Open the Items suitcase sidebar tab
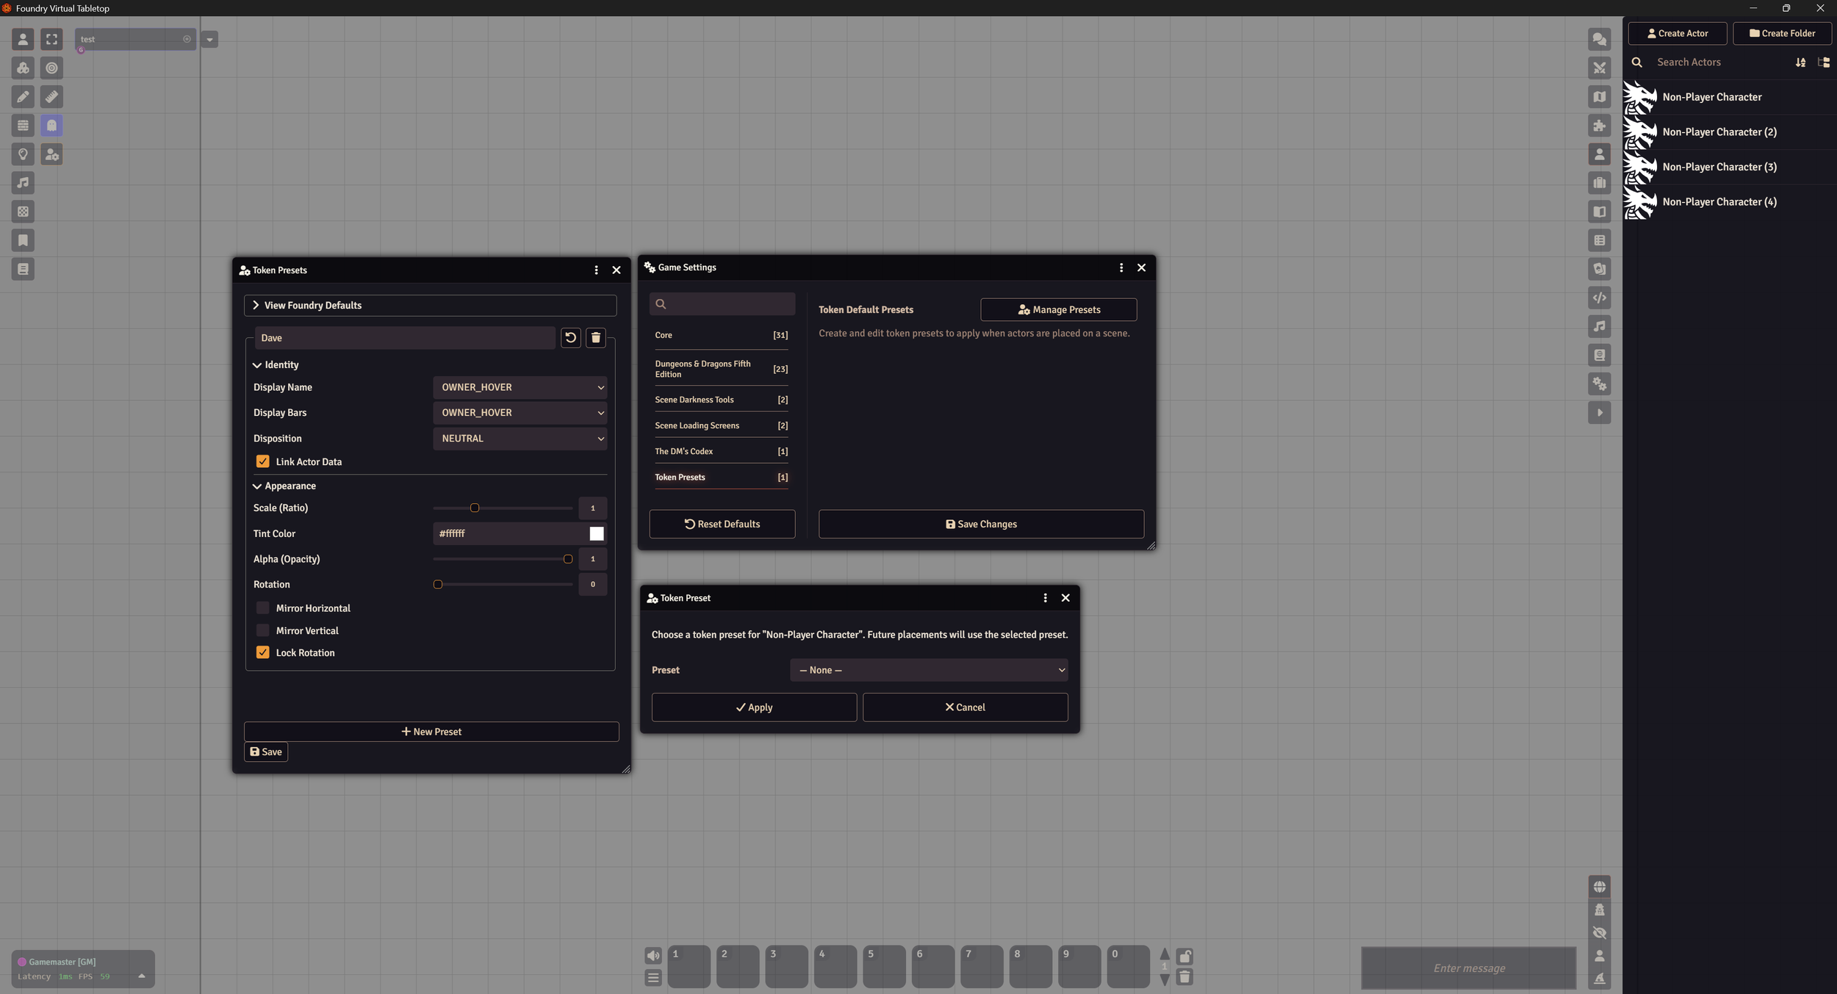Screen dimensions: 1837x994 coord(1599,182)
